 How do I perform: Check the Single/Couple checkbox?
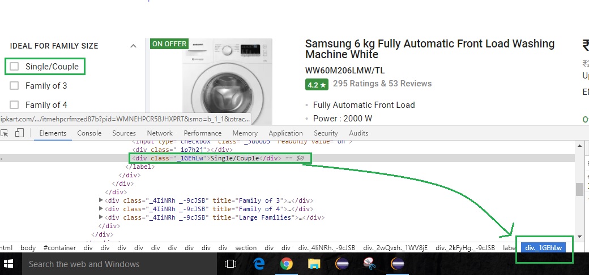click(x=14, y=67)
